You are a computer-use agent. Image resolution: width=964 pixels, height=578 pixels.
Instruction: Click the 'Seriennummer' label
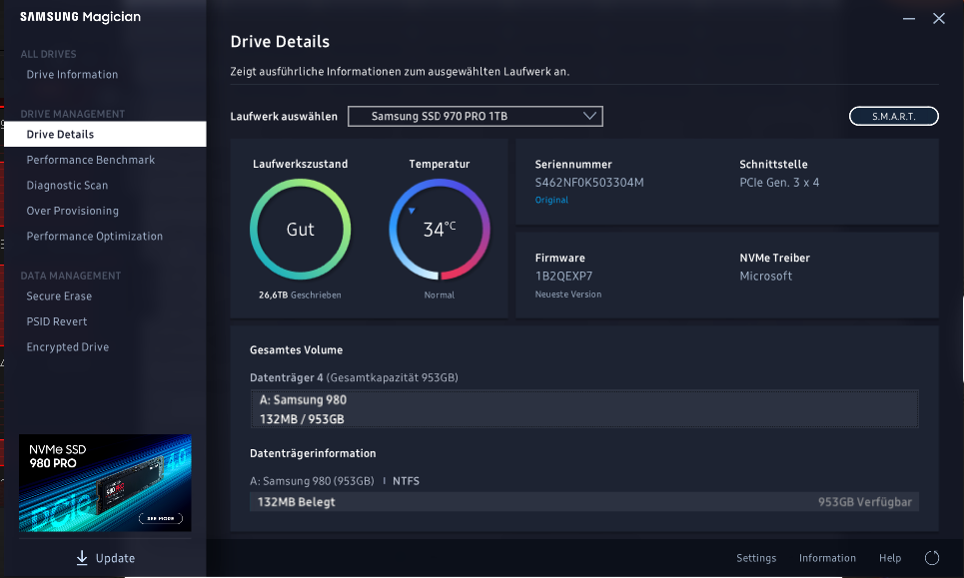coord(573,164)
